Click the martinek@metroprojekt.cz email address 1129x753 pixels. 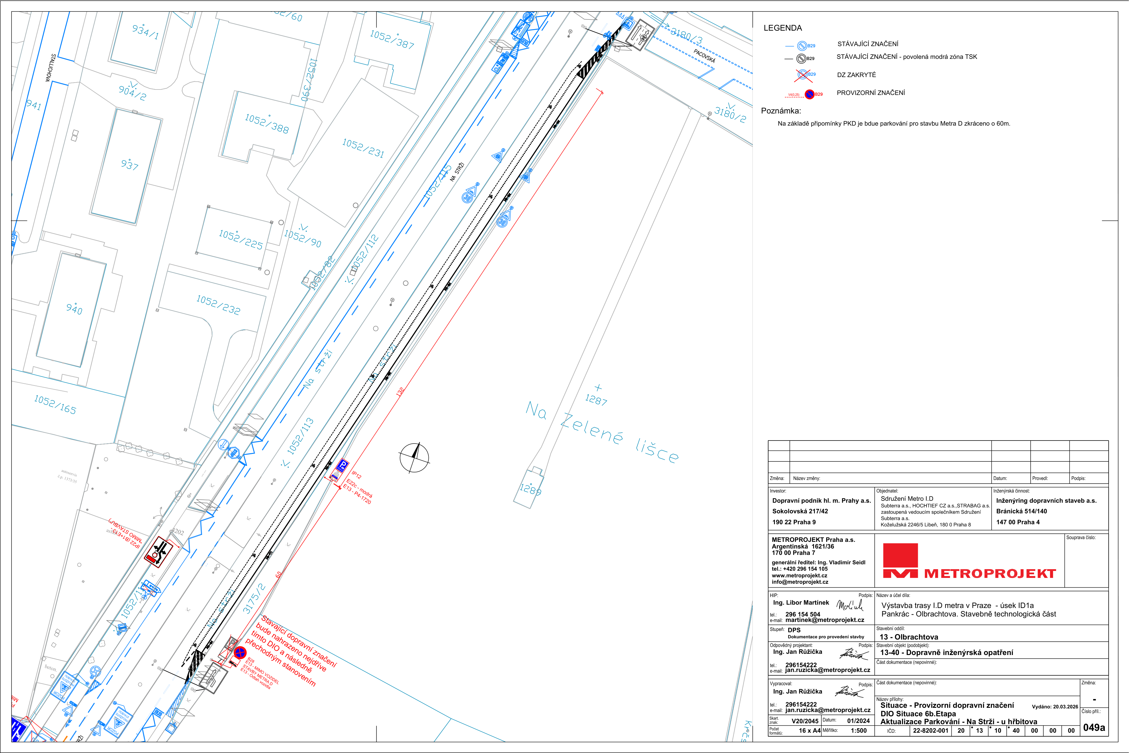(x=825, y=620)
